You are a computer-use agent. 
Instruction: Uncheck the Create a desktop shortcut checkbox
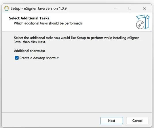coord(17,58)
